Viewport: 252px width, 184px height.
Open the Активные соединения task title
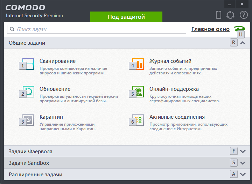click(x=177, y=117)
